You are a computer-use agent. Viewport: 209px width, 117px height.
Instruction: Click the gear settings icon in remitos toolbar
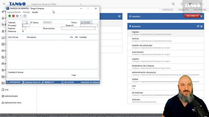coord(17,16)
